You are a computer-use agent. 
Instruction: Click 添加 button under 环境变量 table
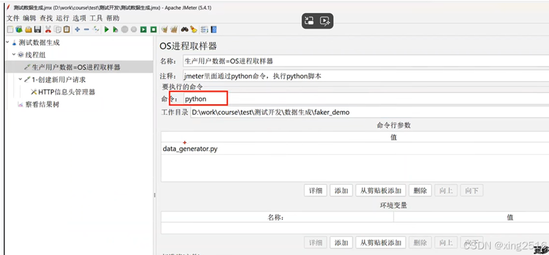(341, 242)
